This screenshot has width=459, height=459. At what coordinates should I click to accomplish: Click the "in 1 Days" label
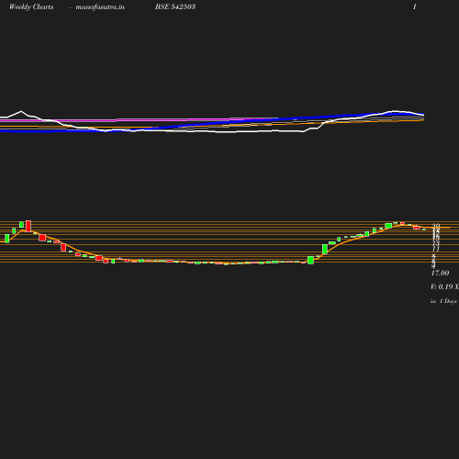[443, 301]
